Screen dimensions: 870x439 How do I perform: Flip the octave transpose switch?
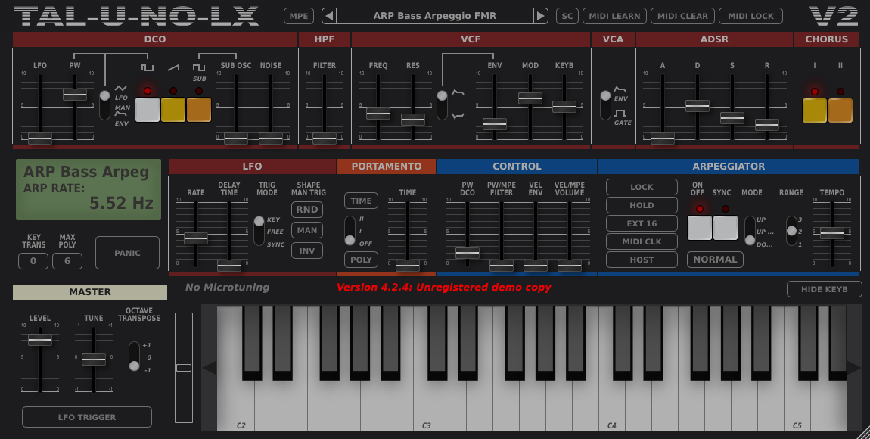[134, 356]
